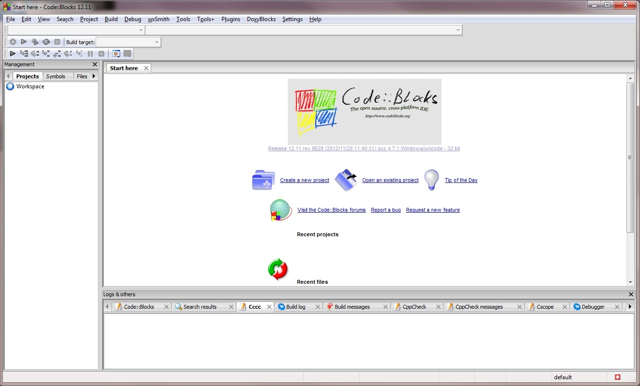Close the Management panel
640x386 pixels.
(x=95, y=64)
